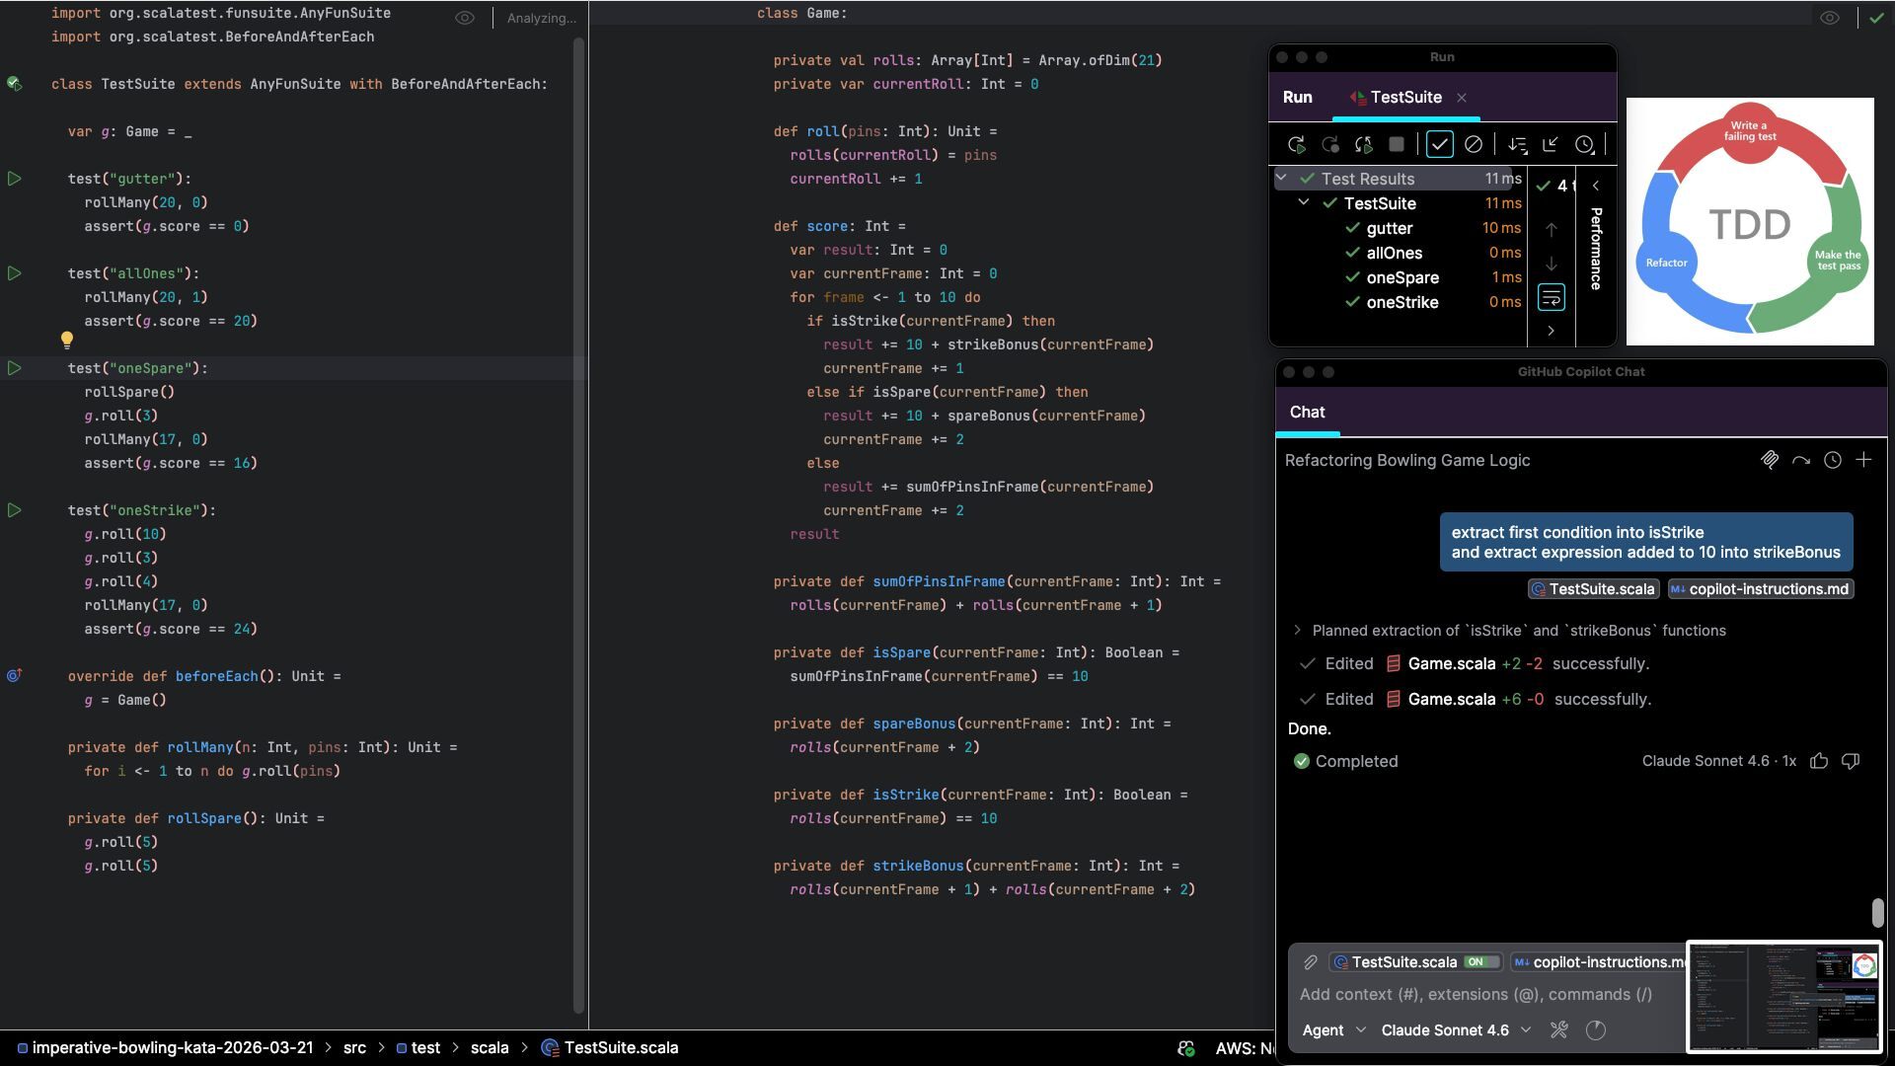
Task: Toggle Show Ignored tests button
Action: click(x=1473, y=145)
